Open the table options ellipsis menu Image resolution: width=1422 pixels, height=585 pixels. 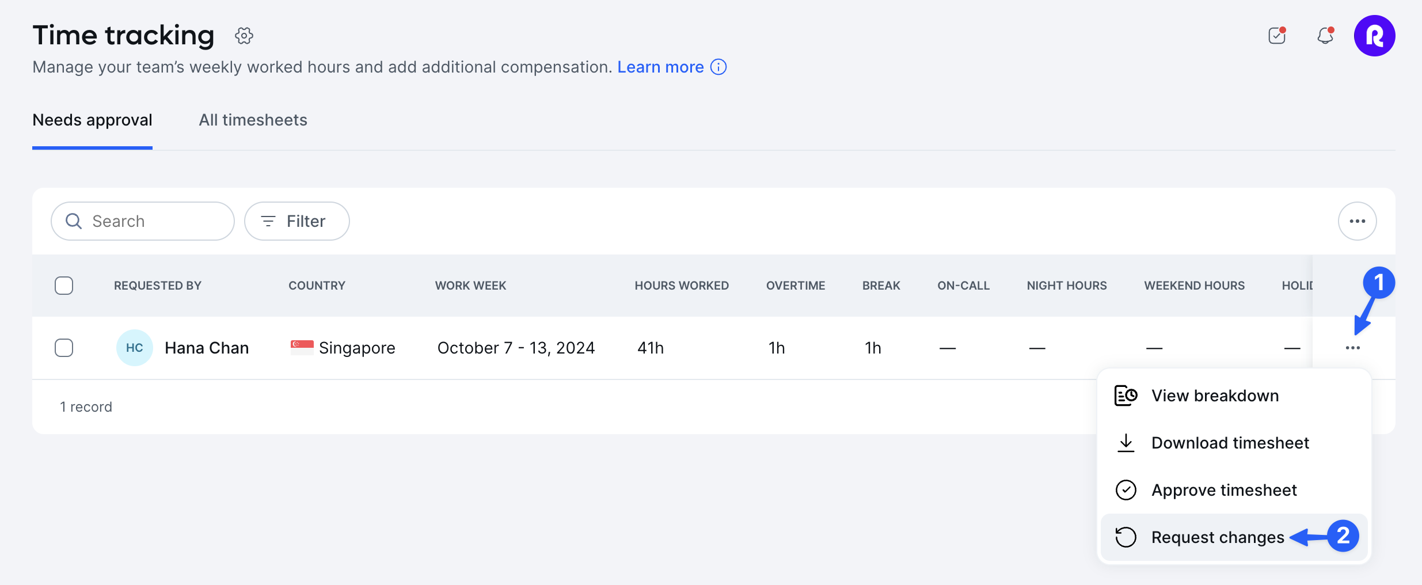pos(1357,221)
